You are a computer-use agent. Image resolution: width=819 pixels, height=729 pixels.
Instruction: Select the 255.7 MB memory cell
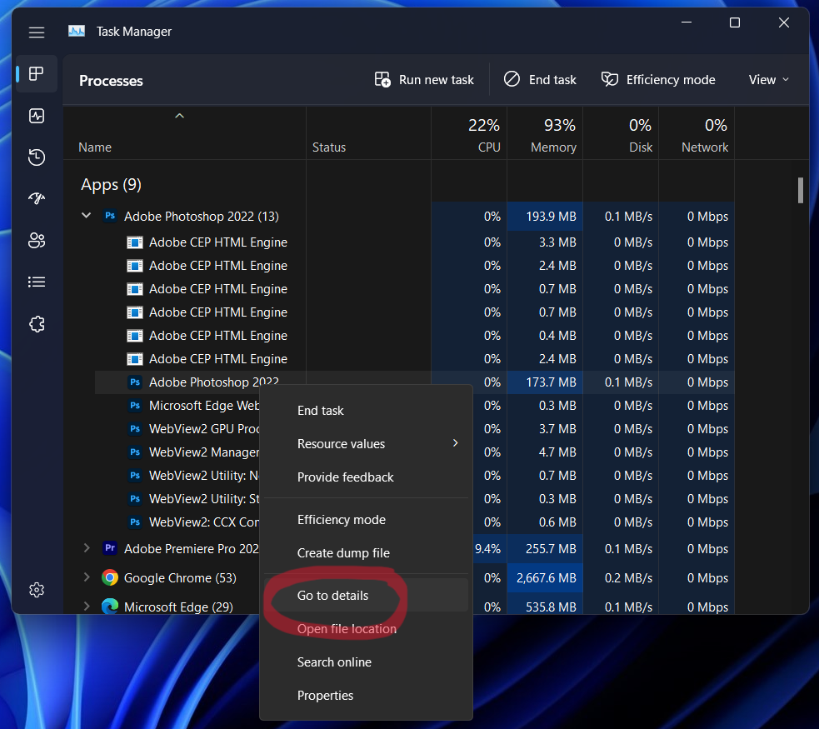tap(545, 549)
